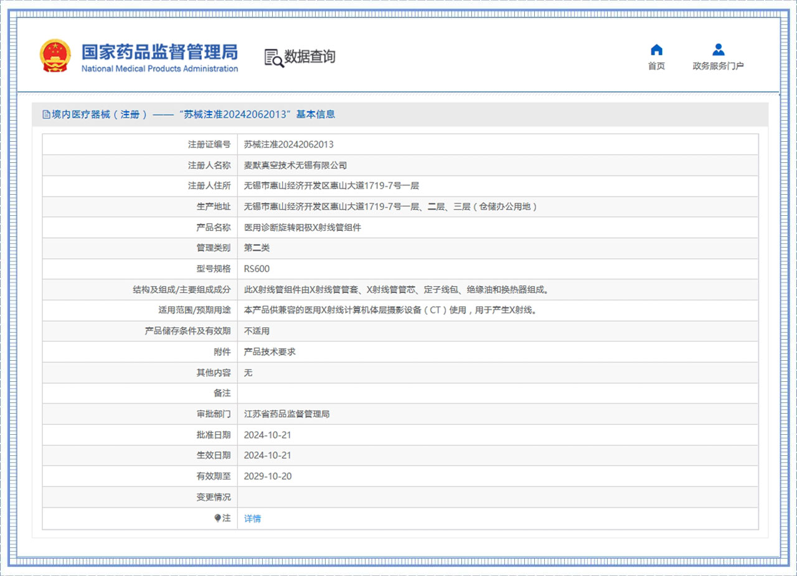The width and height of the screenshot is (797, 576).
Task: Click the 生产地址 row label
Action: [x=214, y=207]
